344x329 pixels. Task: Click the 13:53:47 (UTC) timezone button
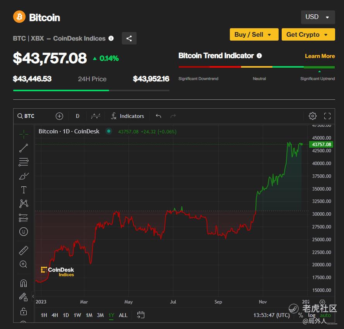[x=271, y=315]
